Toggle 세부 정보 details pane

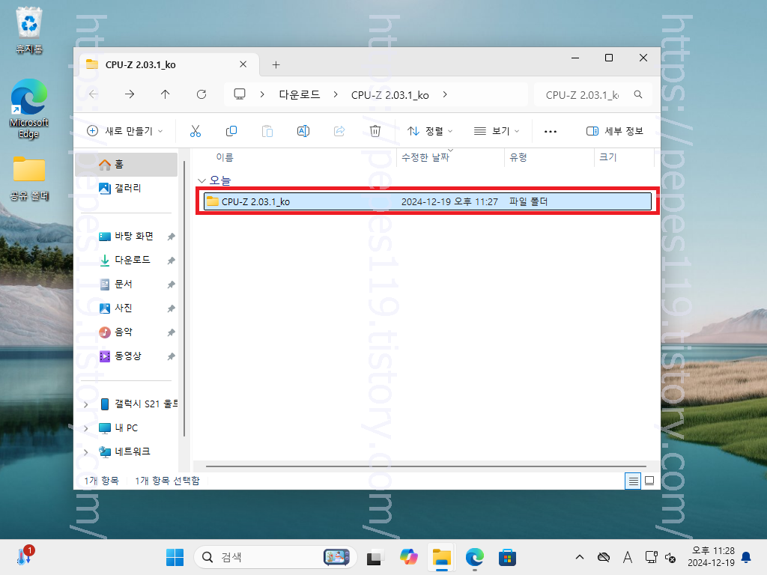[x=615, y=131]
